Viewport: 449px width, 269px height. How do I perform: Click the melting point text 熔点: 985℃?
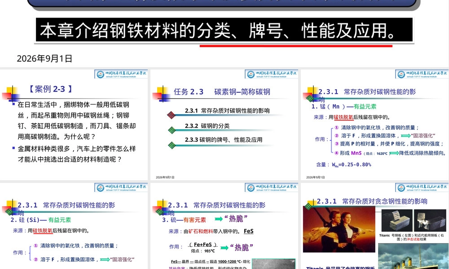coord(203,251)
